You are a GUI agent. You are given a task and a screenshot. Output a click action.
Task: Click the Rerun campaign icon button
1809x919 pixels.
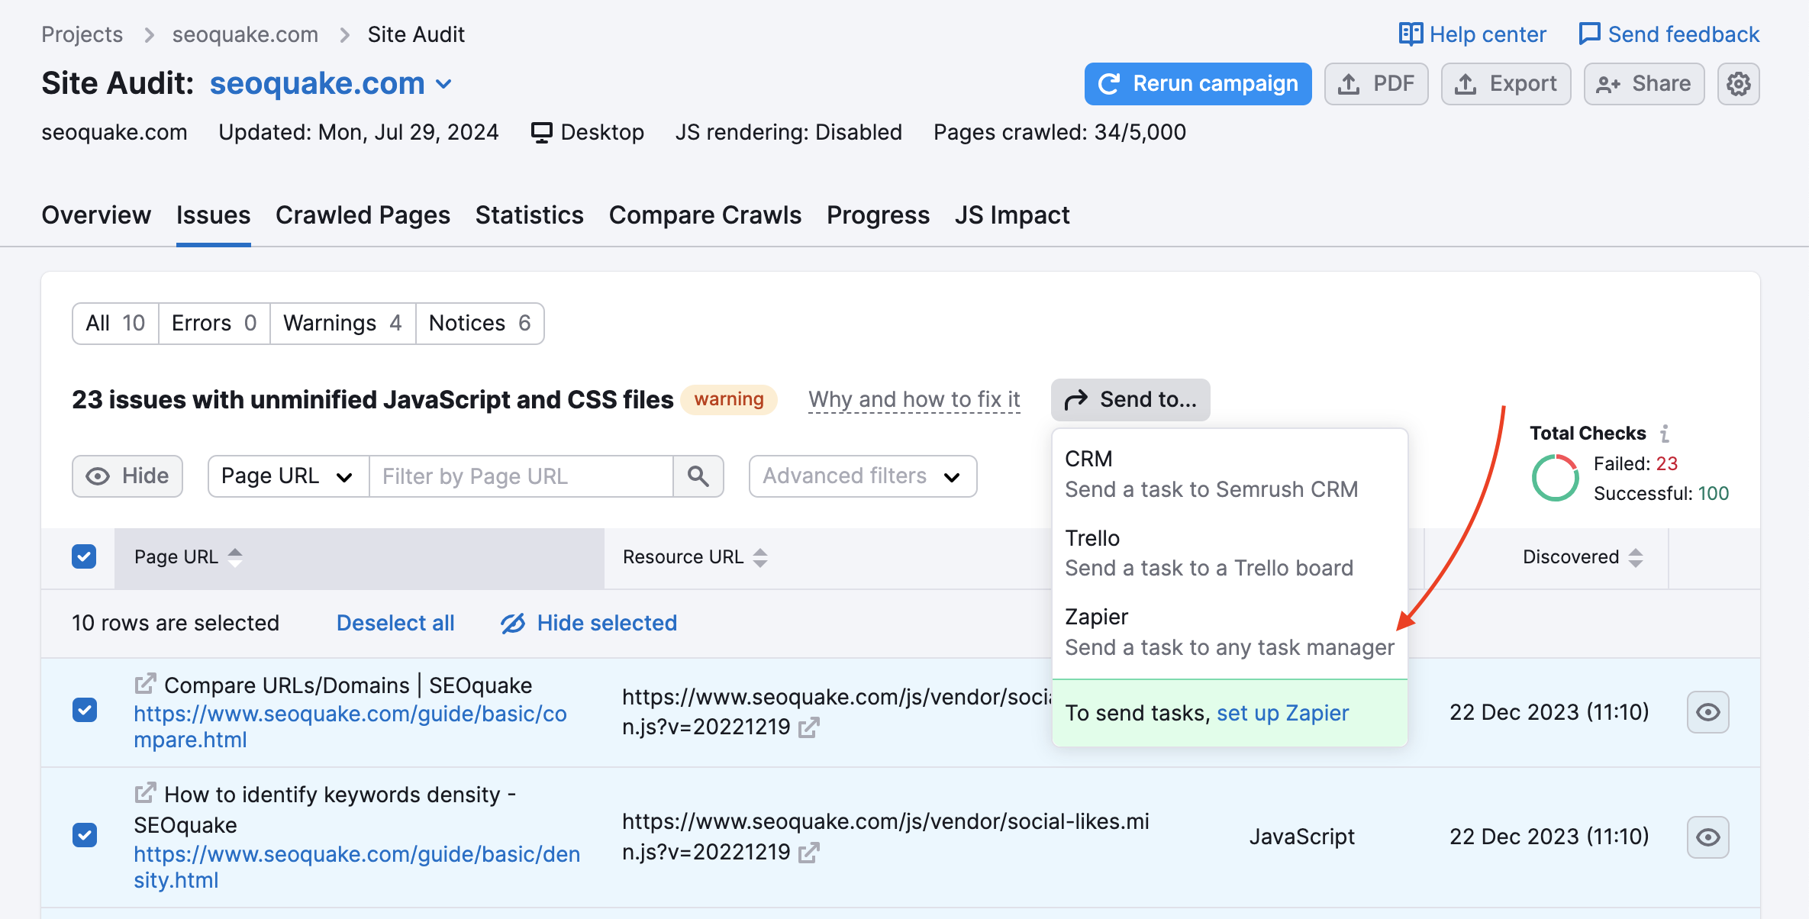1108,83
